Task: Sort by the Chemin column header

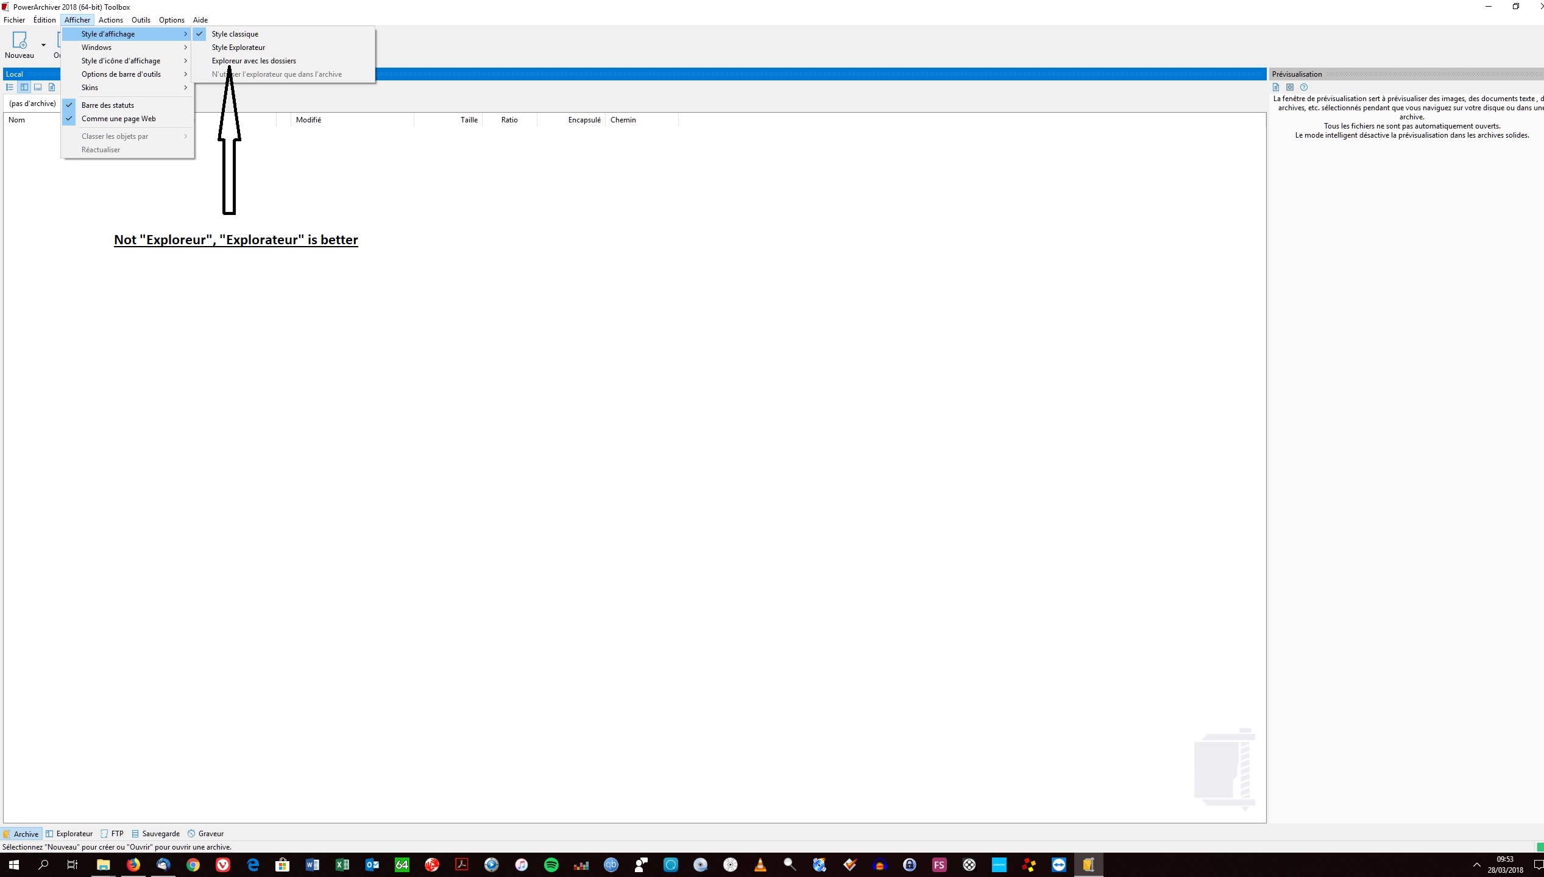Action: click(x=642, y=120)
